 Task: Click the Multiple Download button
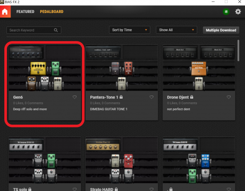pyautogui.click(x=221, y=30)
